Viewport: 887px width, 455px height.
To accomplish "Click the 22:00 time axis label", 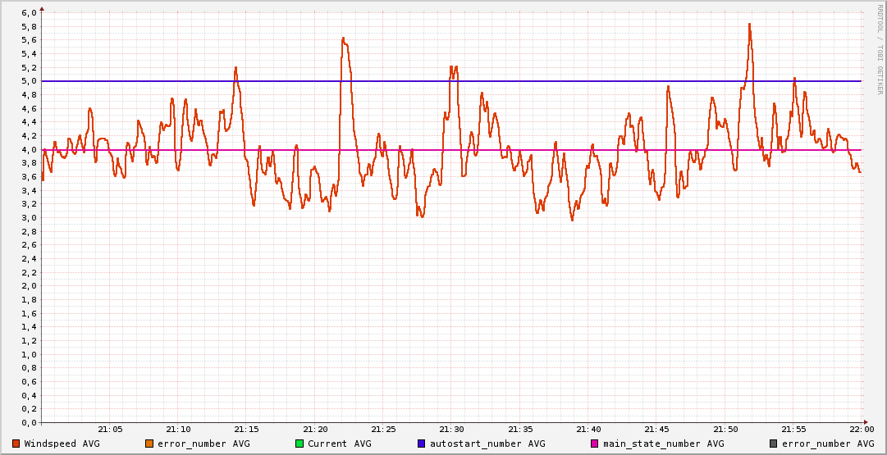I will [x=861, y=429].
